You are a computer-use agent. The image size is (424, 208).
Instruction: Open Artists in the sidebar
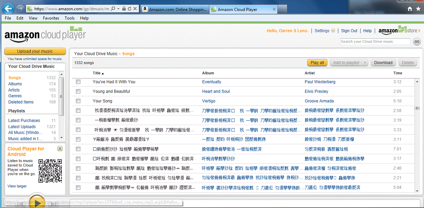14,90
